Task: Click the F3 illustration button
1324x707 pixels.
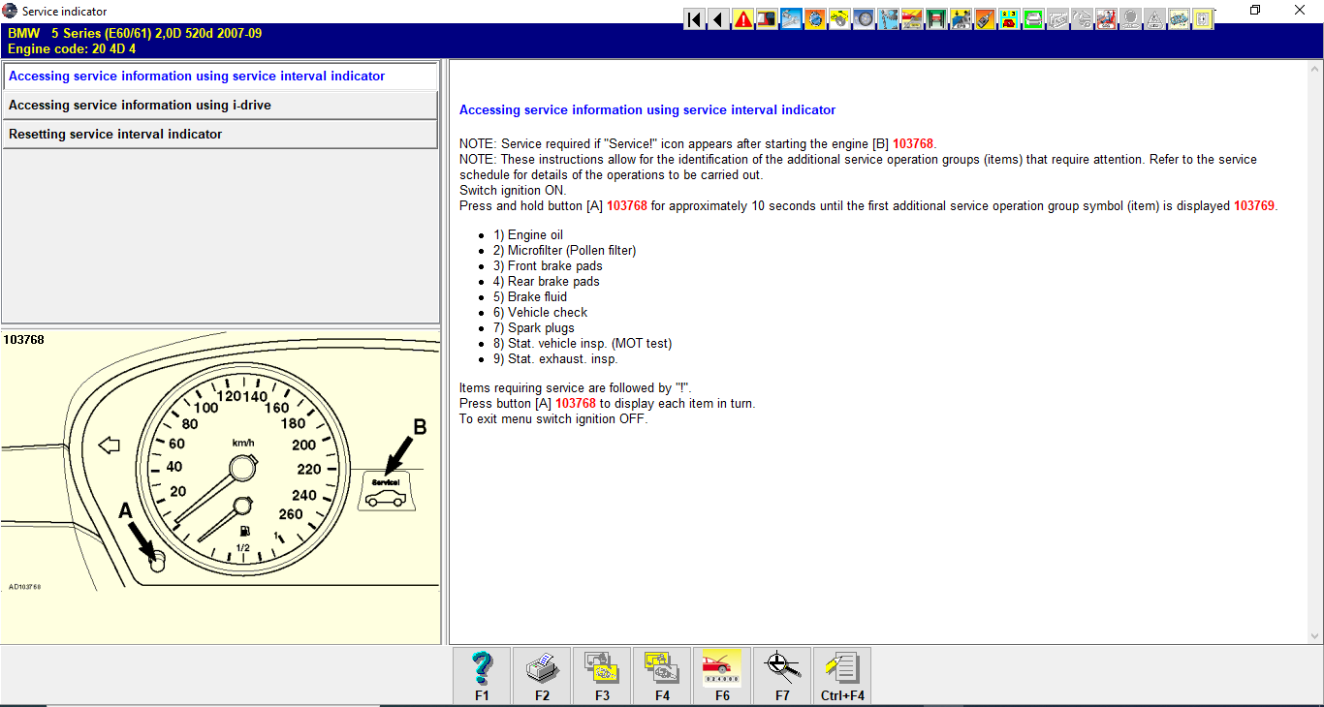Action: pos(603,676)
